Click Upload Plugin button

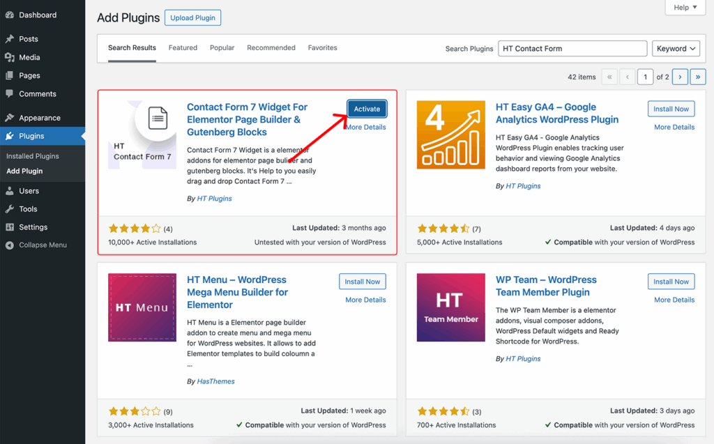(192, 17)
